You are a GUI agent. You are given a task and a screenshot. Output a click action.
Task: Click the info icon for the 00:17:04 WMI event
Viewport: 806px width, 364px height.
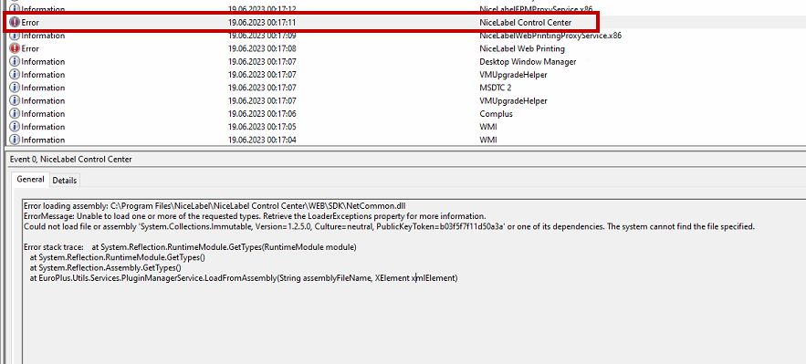point(15,140)
